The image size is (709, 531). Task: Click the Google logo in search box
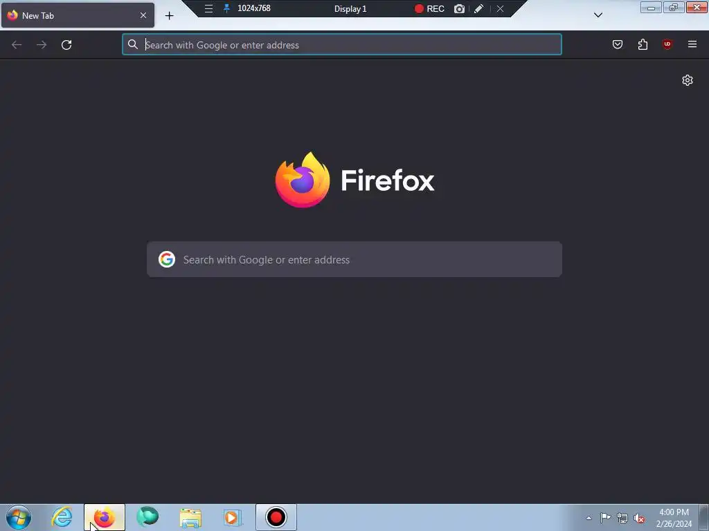(167, 260)
